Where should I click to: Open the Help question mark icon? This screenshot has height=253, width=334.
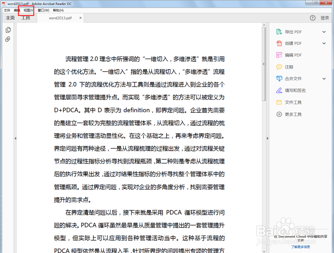tap(312, 18)
